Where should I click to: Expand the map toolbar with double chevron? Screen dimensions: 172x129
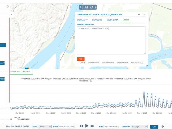(x=95, y=7)
